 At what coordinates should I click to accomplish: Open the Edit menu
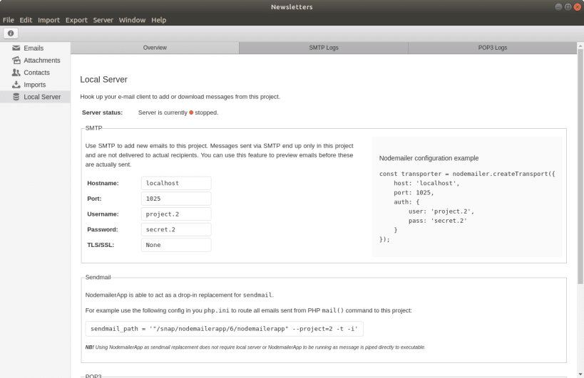click(26, 20)
